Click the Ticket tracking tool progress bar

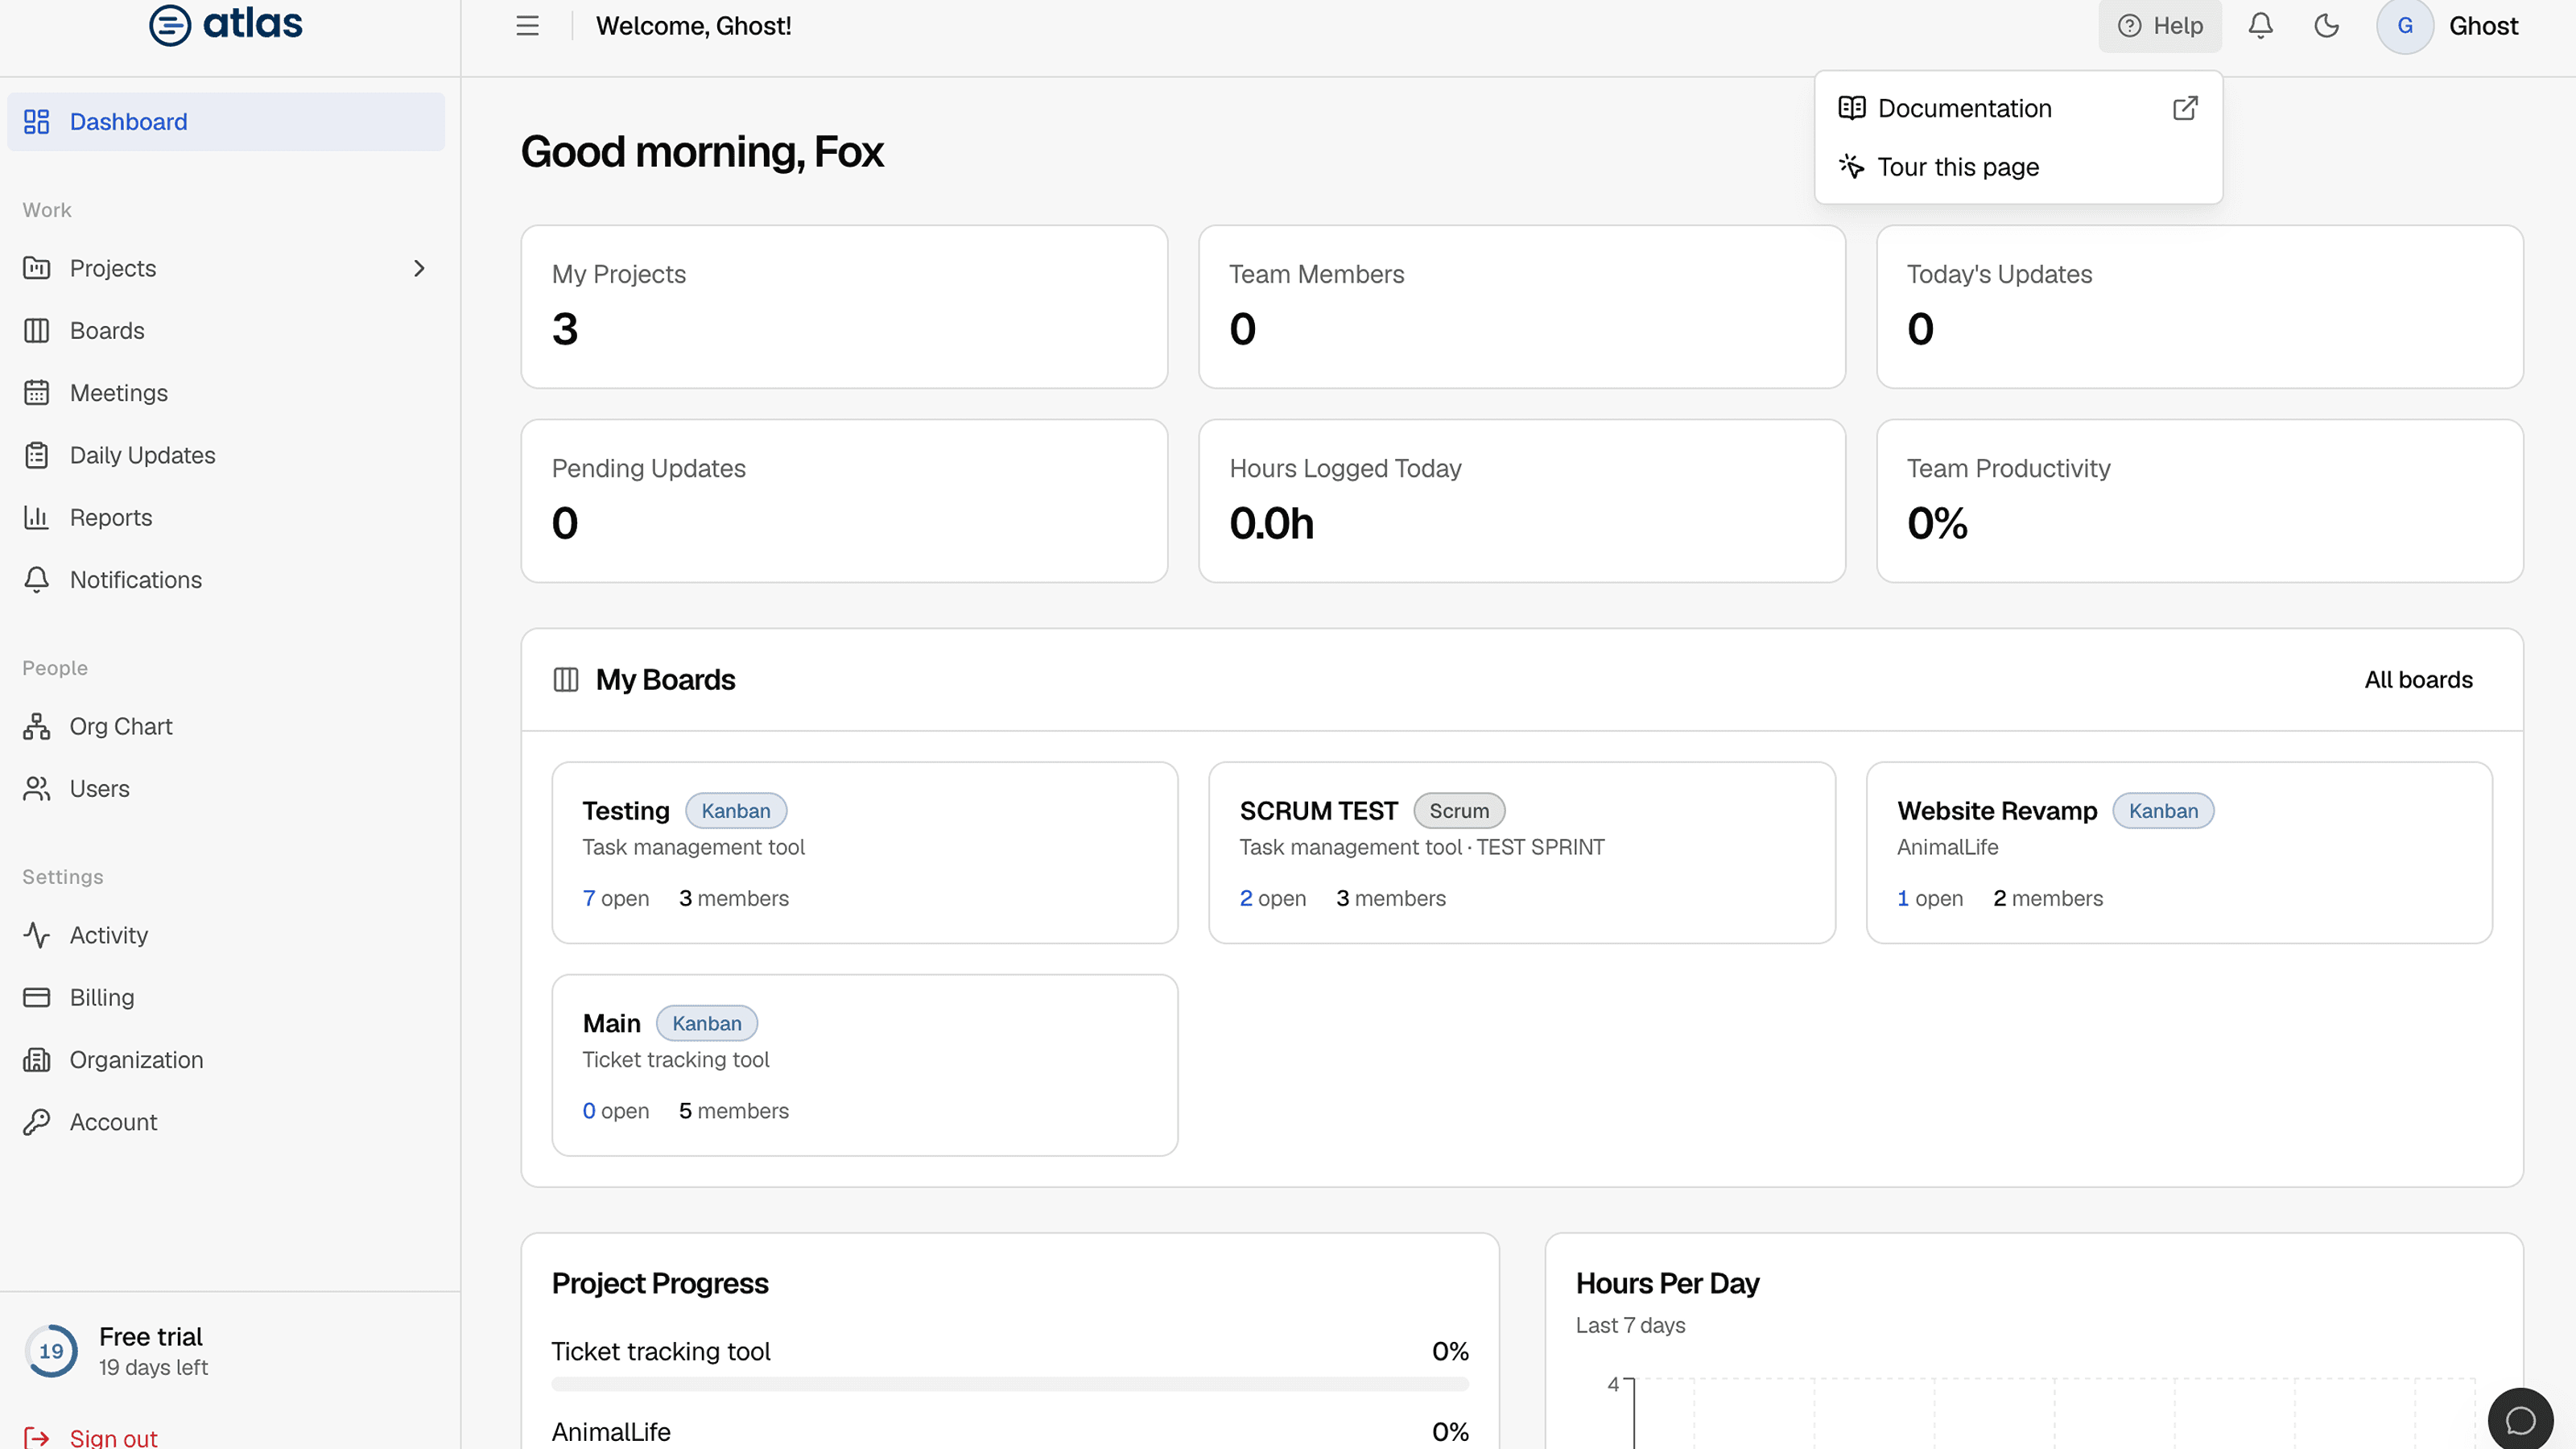(1010, 1384)
